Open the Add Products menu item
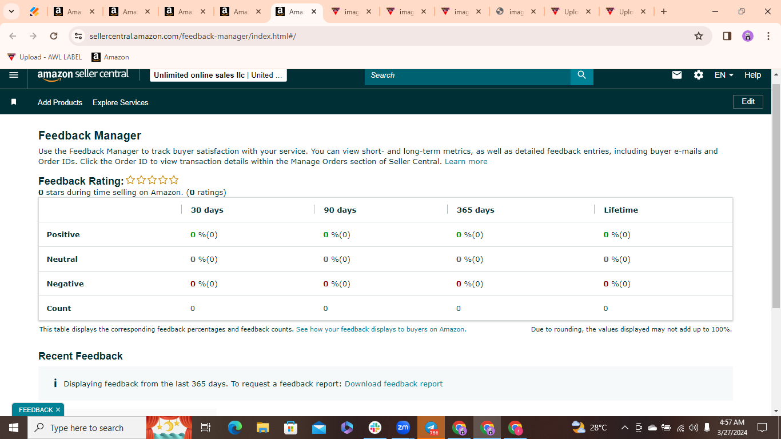 pos(60,102)
